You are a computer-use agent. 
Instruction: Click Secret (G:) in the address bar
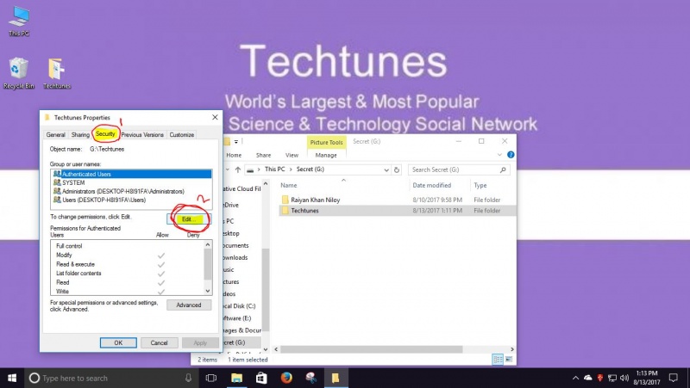pos(310,169)
